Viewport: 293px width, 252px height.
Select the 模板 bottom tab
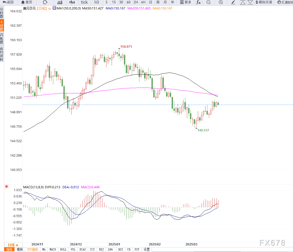tap(20, 249)
